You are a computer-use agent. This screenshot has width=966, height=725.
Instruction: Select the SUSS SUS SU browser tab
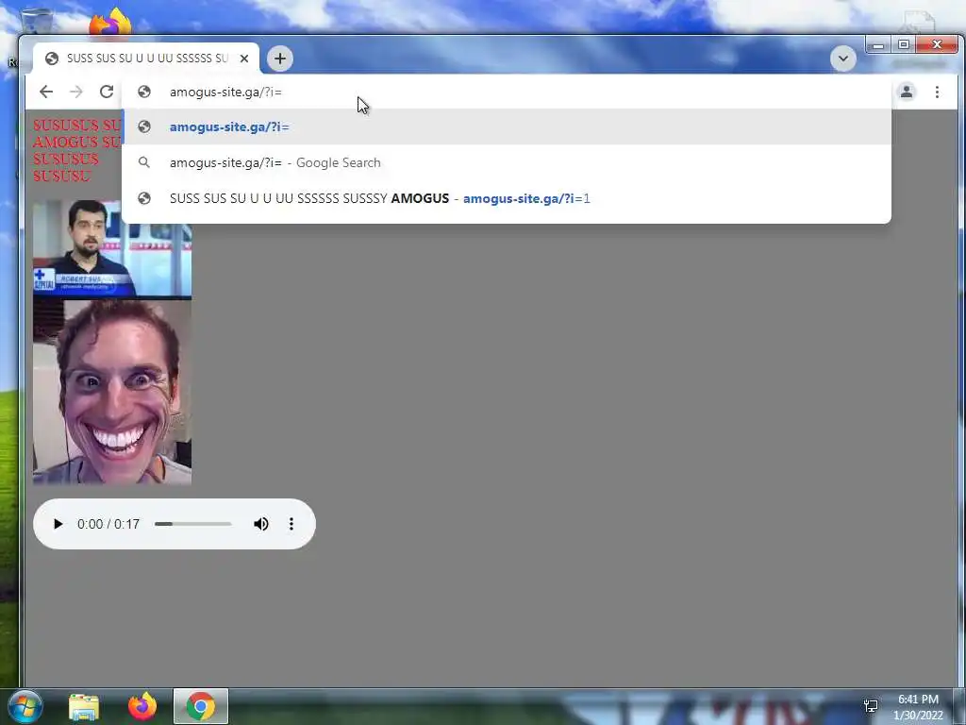(x=146, y=59)
